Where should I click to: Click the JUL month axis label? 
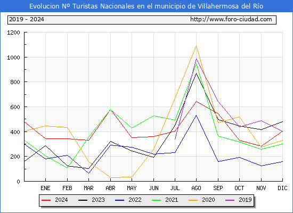pyautogui.click(x=175, y=188)
